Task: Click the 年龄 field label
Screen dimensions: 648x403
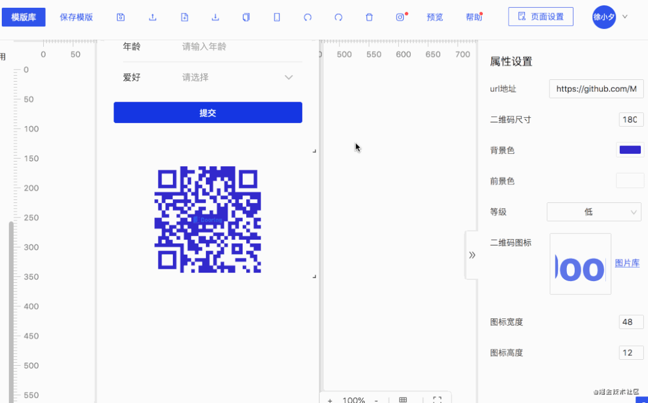Action: click(132, 46)
